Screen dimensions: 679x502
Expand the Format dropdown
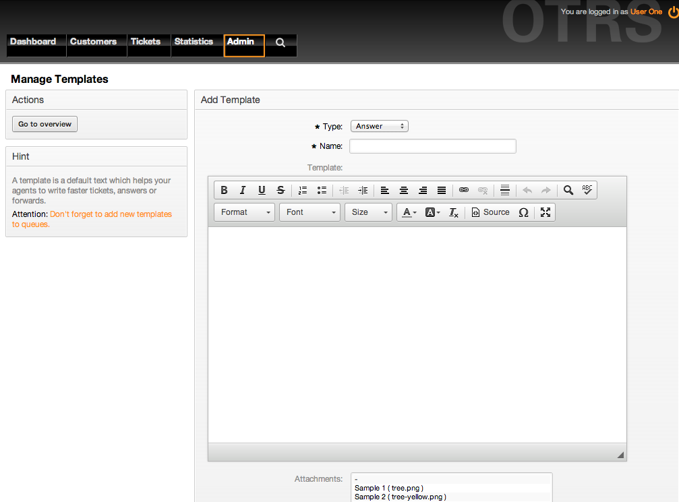click(x=244, y=212)
